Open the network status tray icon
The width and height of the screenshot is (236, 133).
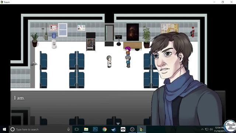tap(207, 129)
